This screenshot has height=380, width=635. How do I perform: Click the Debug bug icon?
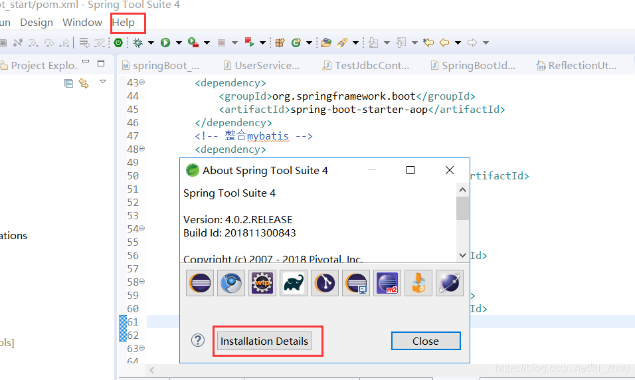(x=137, y=43)
